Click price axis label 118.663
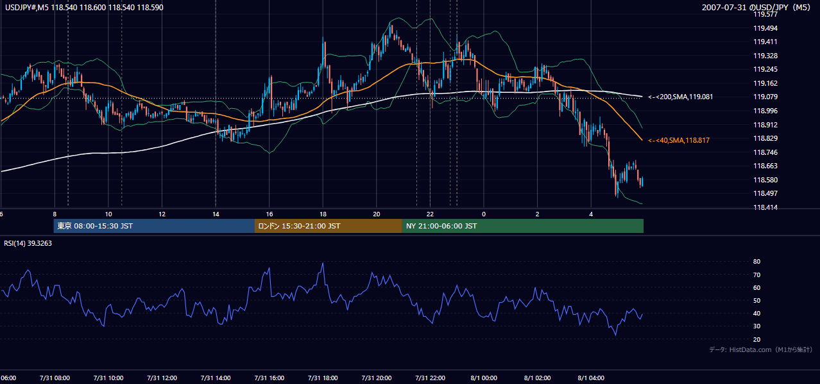The height and width of the screenshot is (384, 820). [x=766, y=166]
